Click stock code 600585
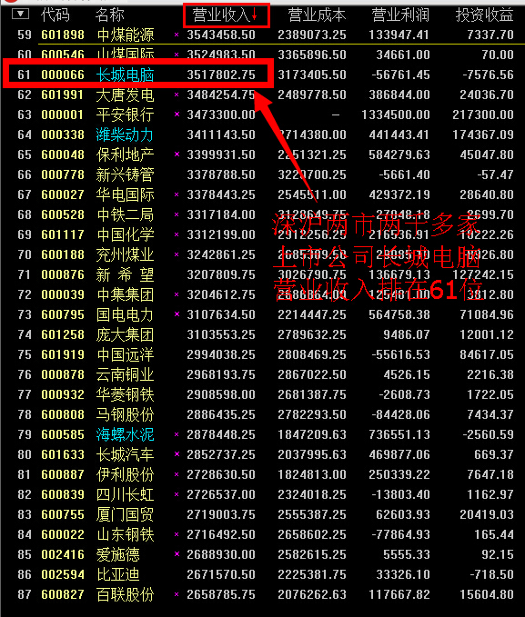The image size is (525, 617). click(63, 435)
